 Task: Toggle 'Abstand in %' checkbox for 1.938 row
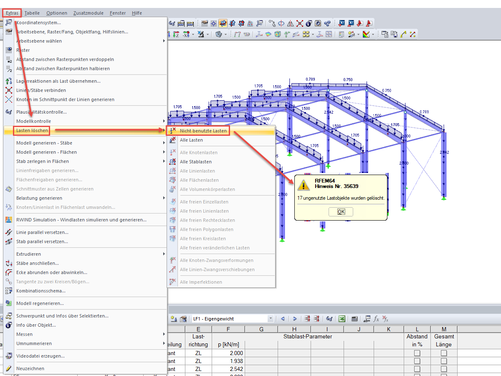pos(417,361)
